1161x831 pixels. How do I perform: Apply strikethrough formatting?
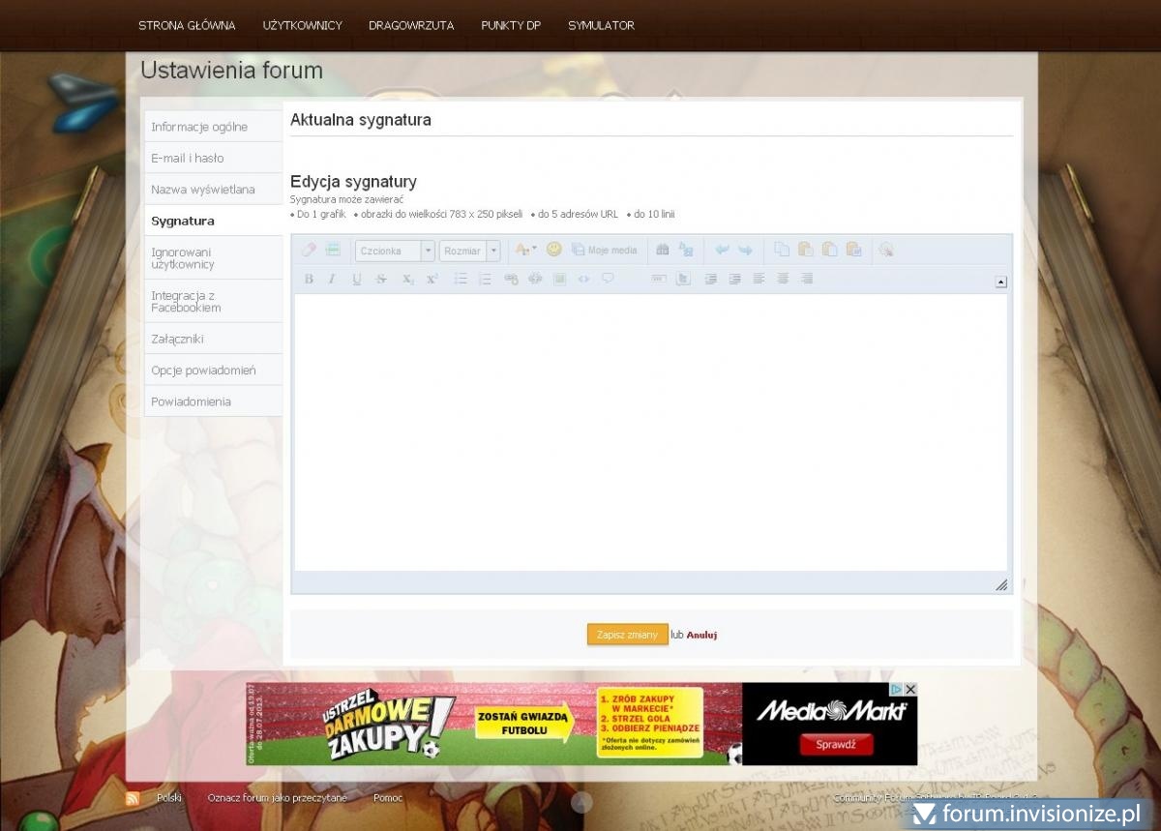(x=381, y=279)
